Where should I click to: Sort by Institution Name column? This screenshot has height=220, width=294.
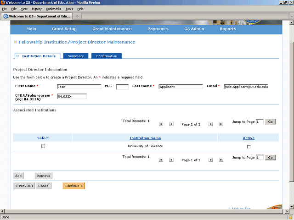(145, 138)
